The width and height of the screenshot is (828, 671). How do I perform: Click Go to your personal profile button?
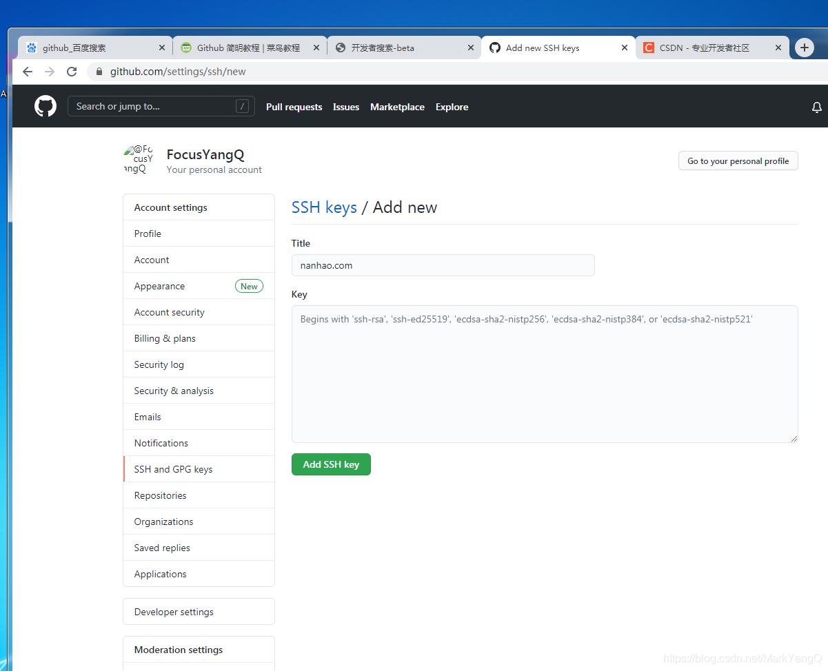point(738,161)
